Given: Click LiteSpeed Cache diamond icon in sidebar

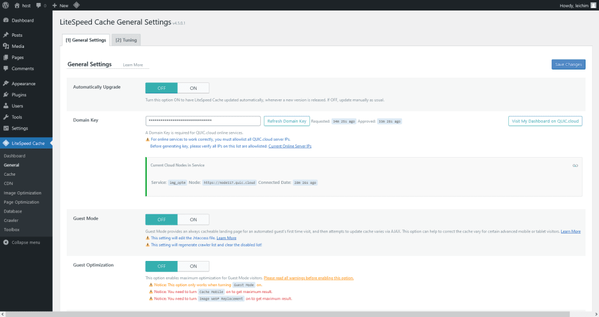Looking at the screenshot, I should tap(6, 143).
